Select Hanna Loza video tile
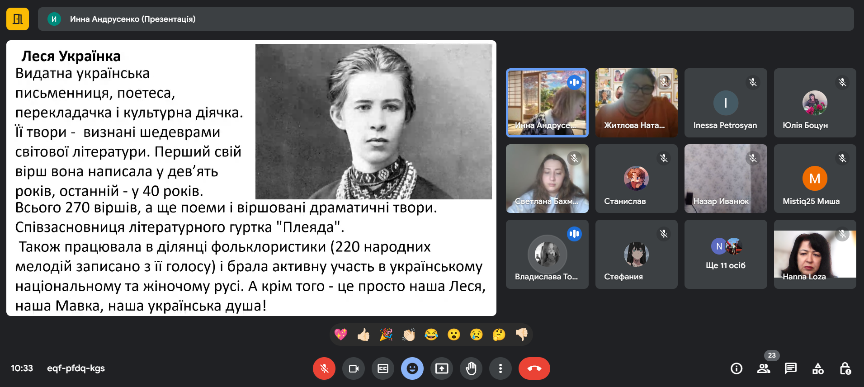Image resolution: width=864 pixels, height=387 pixels. pos(815,255)
